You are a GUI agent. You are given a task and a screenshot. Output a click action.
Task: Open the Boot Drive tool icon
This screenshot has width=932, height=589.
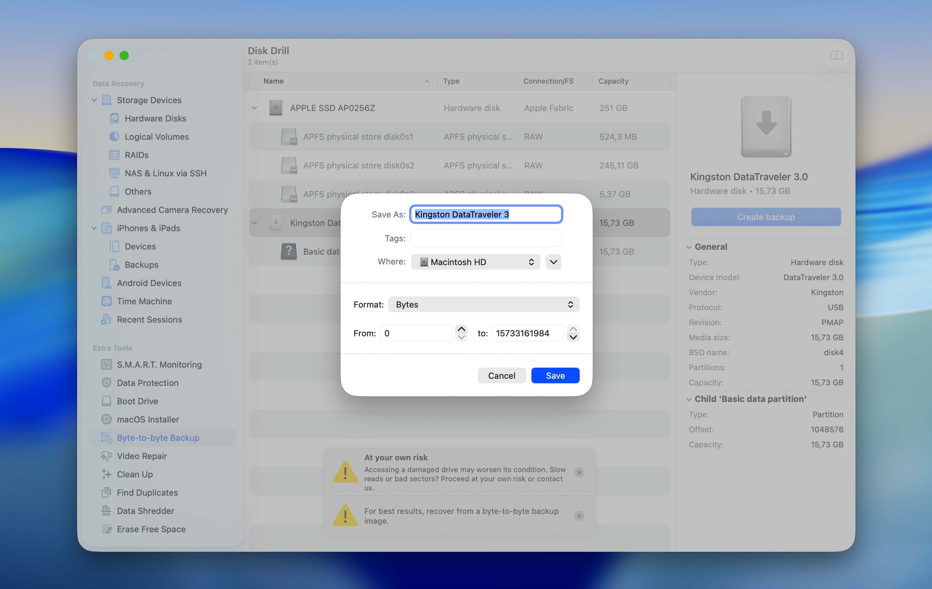click(107, 401)
